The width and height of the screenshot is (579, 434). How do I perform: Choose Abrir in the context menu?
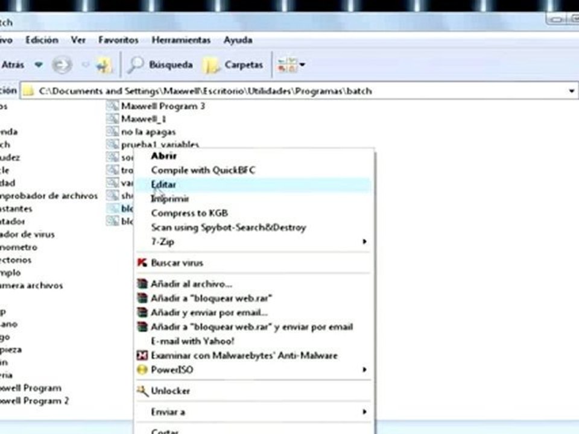pyautogui.click(x=253, y=156)
